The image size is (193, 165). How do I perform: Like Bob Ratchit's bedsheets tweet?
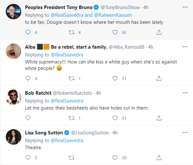point(115,118)
